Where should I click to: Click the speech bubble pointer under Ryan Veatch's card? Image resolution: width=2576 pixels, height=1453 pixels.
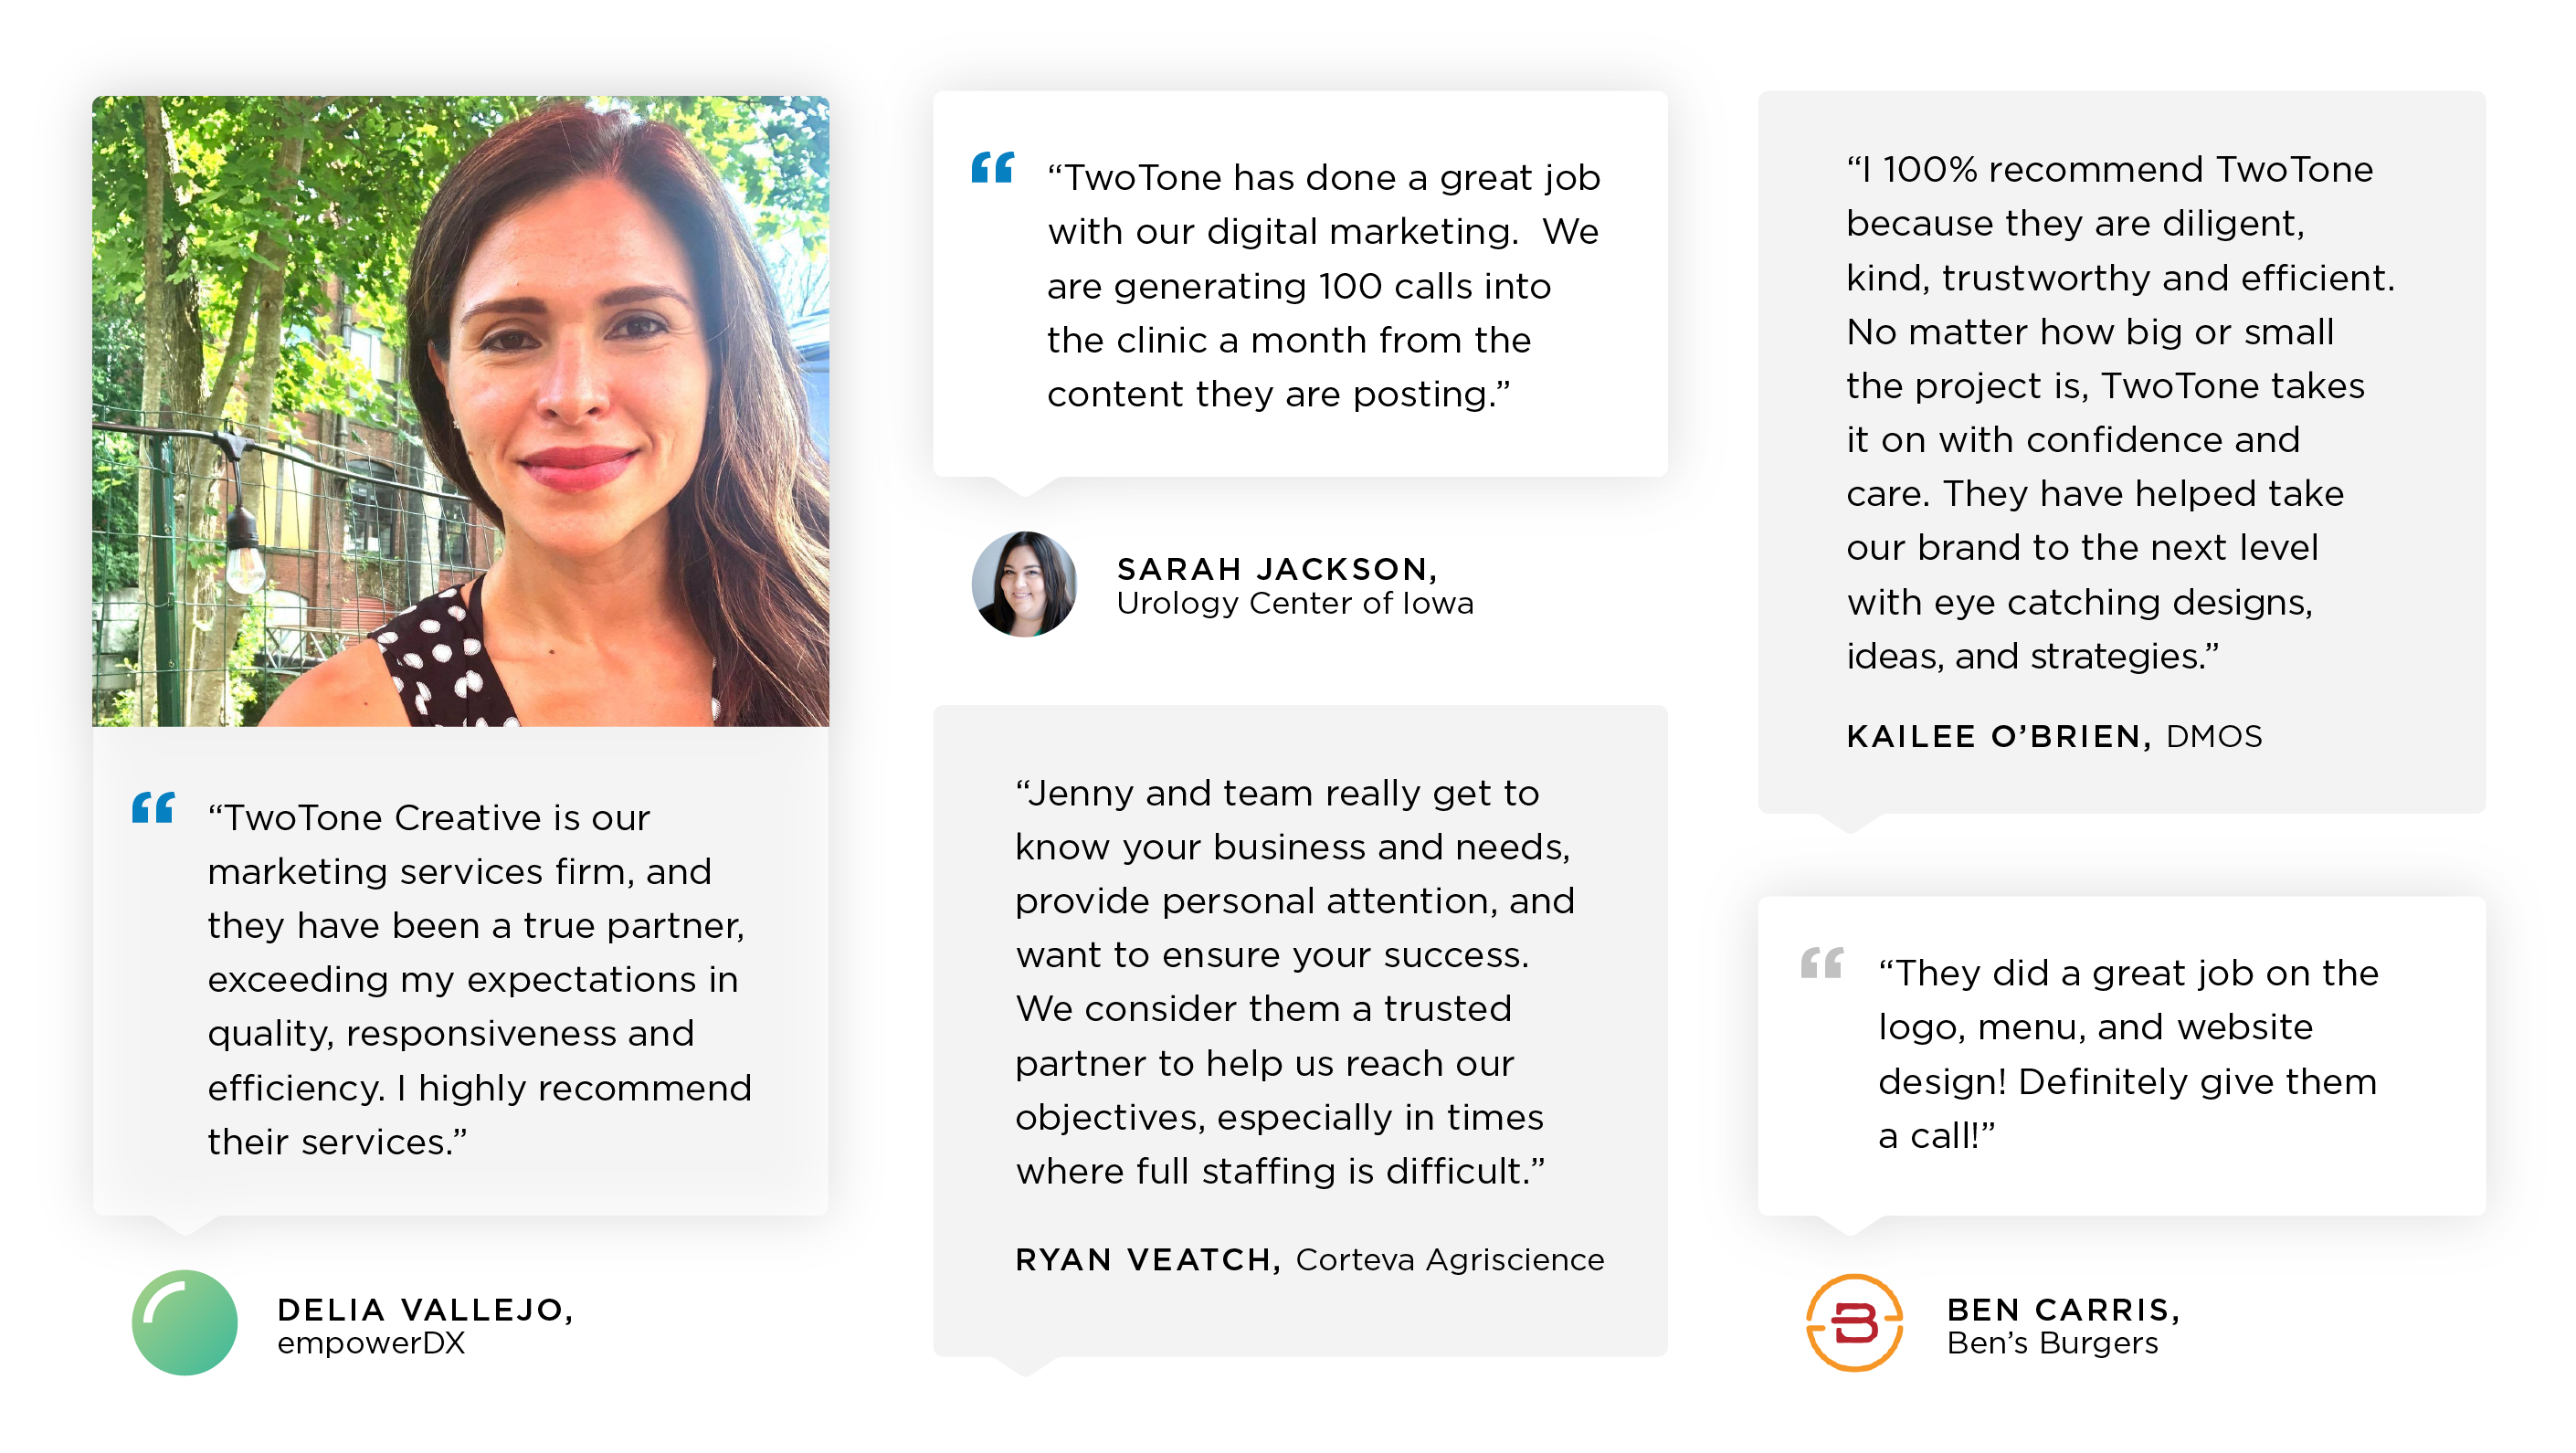click(x=1024, y=1366)
